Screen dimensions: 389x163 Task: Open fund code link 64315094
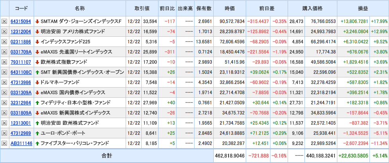tap(21, 21)
